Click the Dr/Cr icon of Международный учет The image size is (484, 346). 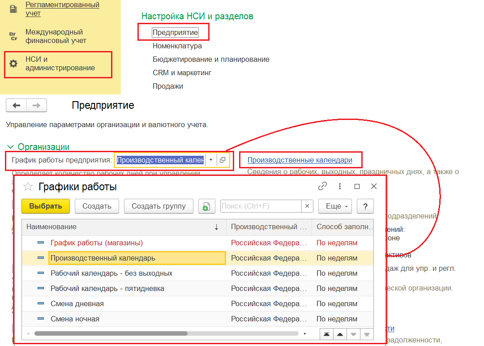13,36
